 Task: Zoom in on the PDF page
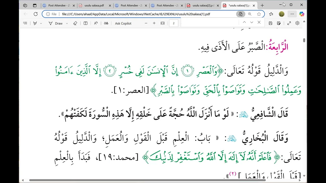[154, 23]
